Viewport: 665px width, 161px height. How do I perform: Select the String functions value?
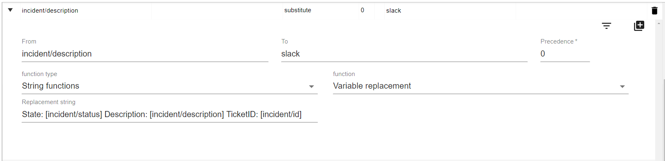coord(51,86)
